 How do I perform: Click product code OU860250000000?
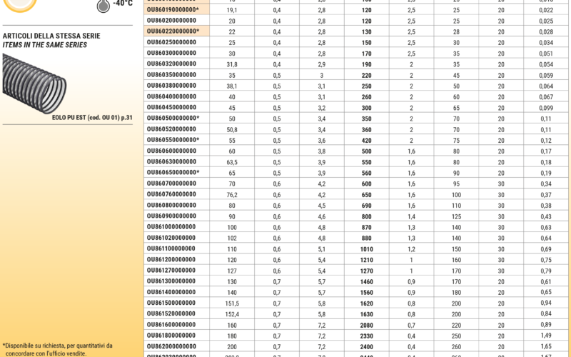click(x=171, y=42)
